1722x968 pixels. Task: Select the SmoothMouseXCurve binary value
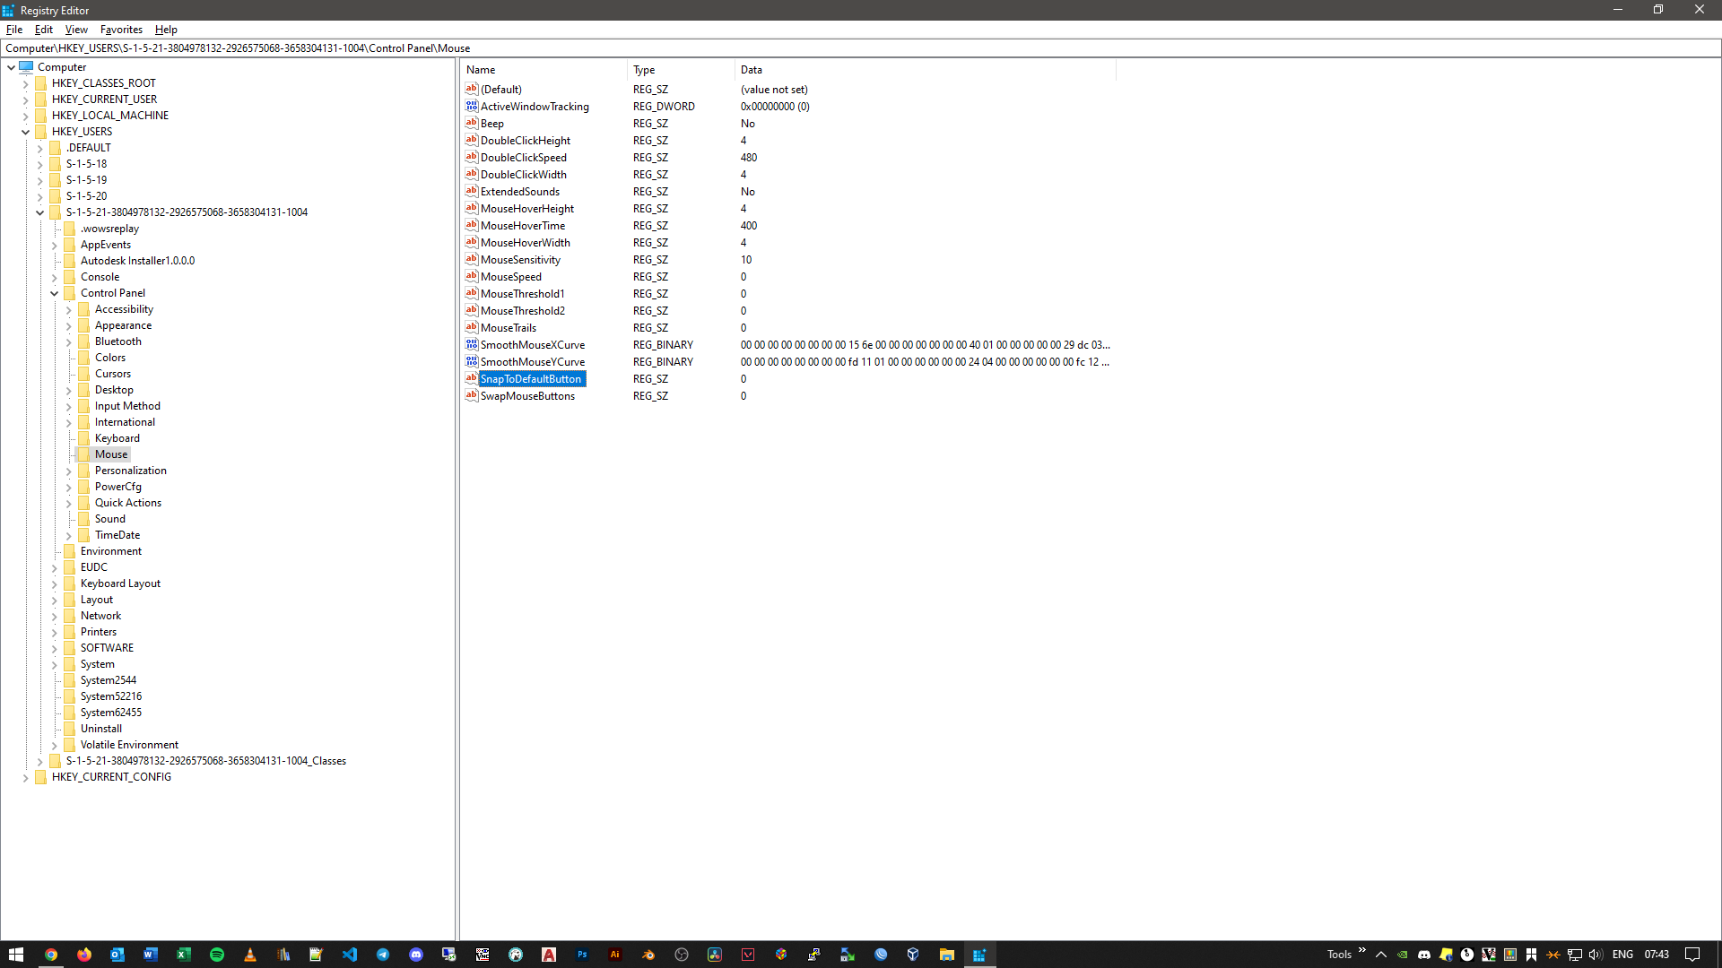pyautogui.click(x=532, y=345)
